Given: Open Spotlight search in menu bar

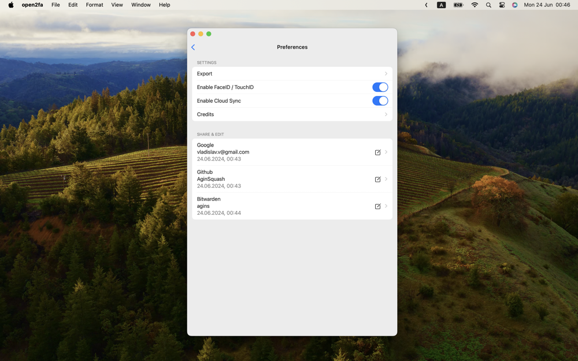Looking at the screenshot, I should click(488, 5).
